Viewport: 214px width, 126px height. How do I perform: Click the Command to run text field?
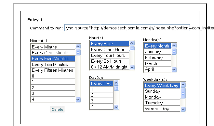127,28
